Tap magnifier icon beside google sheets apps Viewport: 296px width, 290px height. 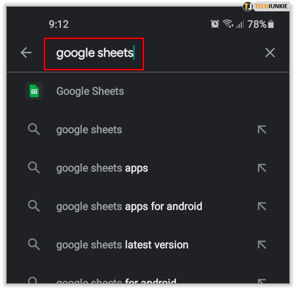tap(34, 168)
